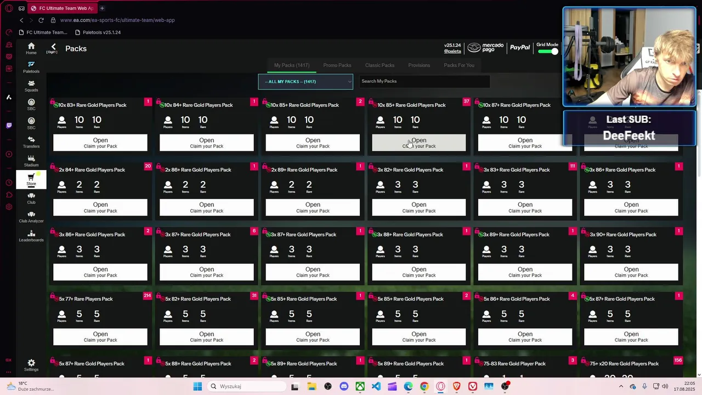702x395 pixels.
Task: Open a new browser tab with plus
Action: (102, 8)
